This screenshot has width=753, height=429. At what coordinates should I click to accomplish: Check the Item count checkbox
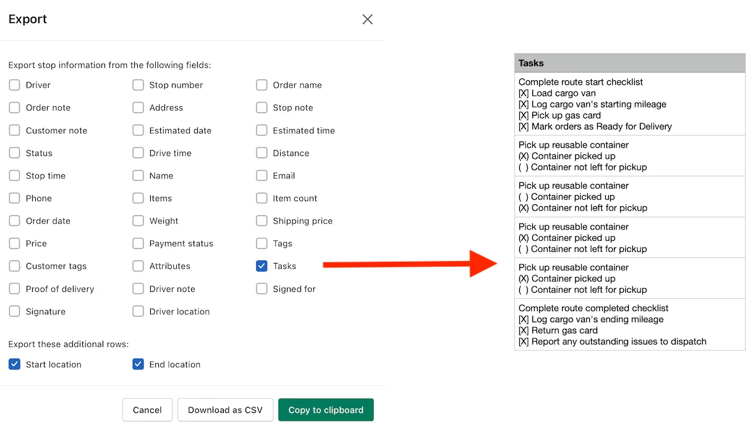click(262, 198)
